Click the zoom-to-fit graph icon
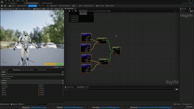This screenshot has height=109, width=194. 76,11
